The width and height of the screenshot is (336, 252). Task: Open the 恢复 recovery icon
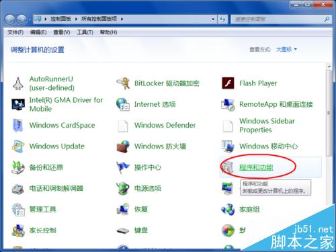click(x=123, y=209)
